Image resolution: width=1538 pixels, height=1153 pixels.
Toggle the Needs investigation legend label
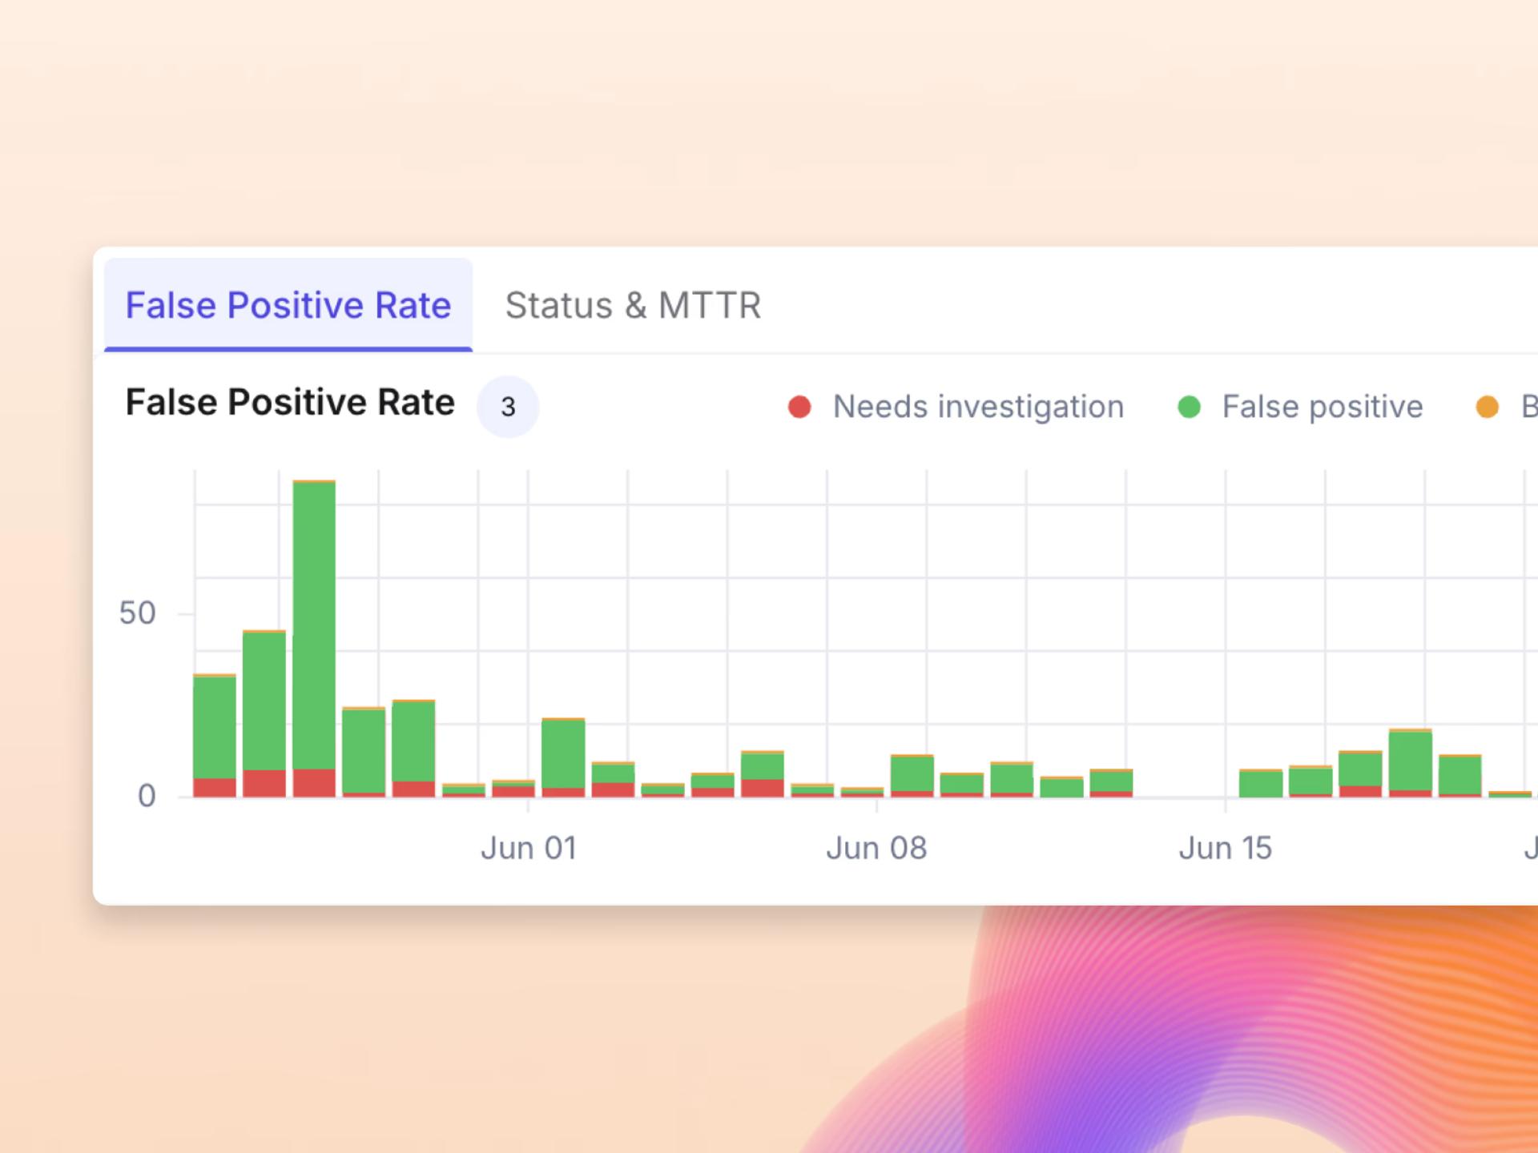[x=978, y=407]
